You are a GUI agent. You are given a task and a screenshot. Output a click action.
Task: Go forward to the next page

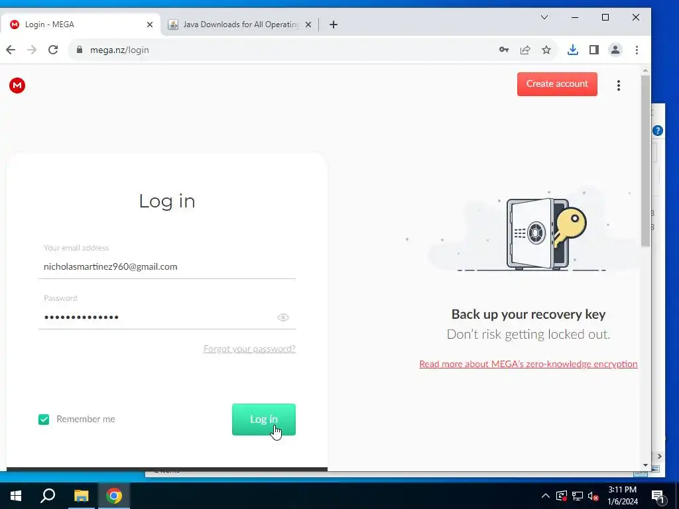[32, 50]
